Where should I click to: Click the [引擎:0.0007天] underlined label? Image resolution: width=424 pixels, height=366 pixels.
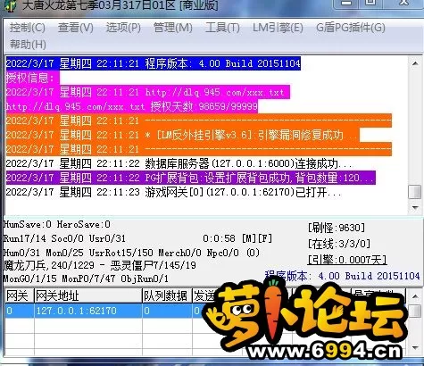(347, 260)
